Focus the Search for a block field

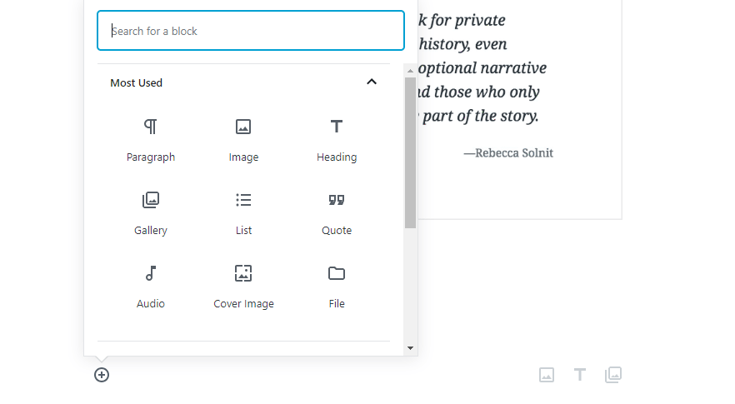point(251,31)
